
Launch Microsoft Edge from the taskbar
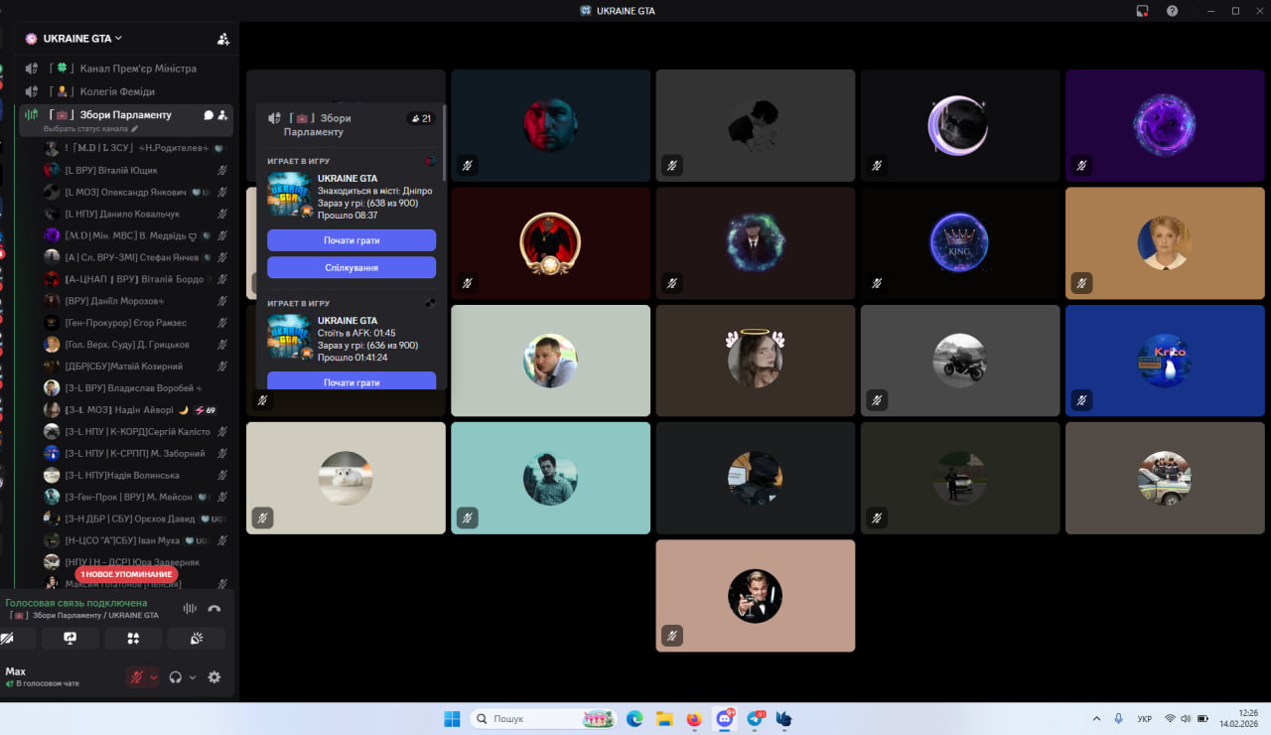click(x=635, y=718)
